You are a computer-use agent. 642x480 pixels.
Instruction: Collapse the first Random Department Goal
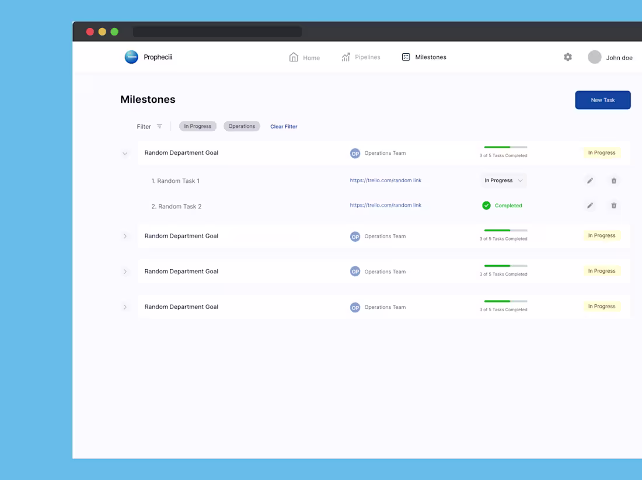[x=124, y=153]
